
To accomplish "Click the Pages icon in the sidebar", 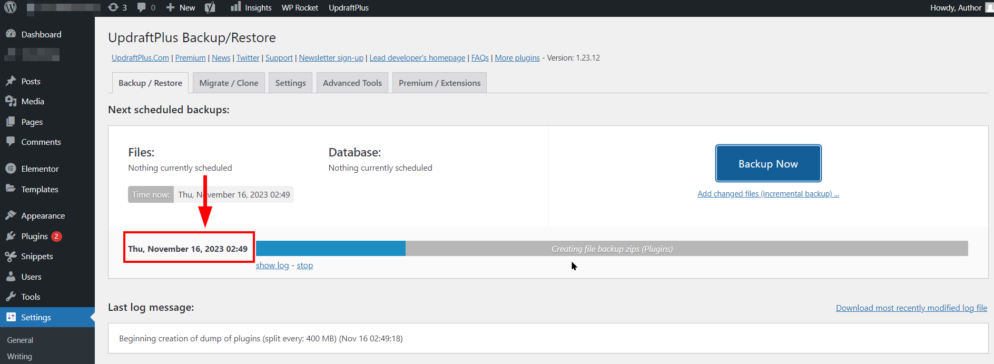I will pyautogui.click(x=11, y=122).
